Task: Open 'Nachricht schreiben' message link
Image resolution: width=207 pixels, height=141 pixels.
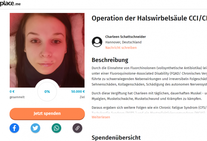Action: pyautogui.click(x=121, y=48)
